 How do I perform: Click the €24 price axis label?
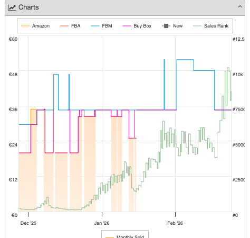(x=13, y=145)
